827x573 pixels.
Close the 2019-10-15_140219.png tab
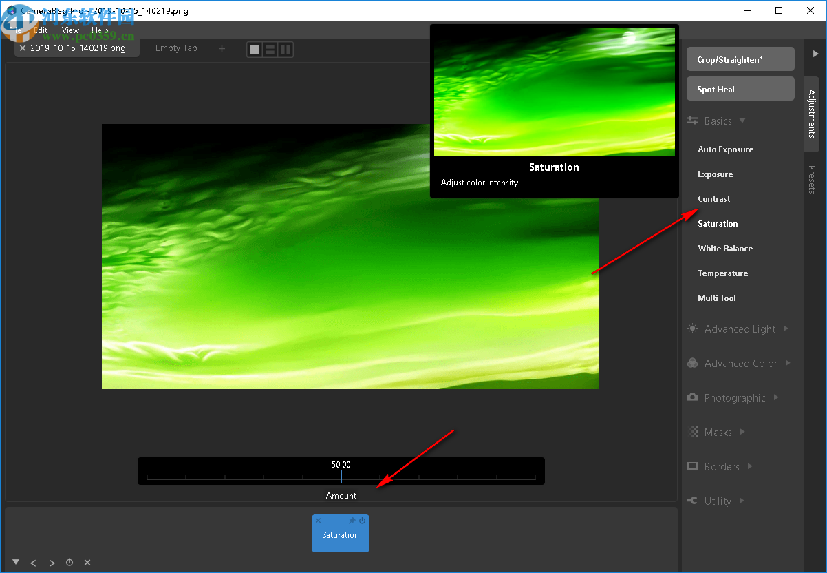[x=23, y=48]
